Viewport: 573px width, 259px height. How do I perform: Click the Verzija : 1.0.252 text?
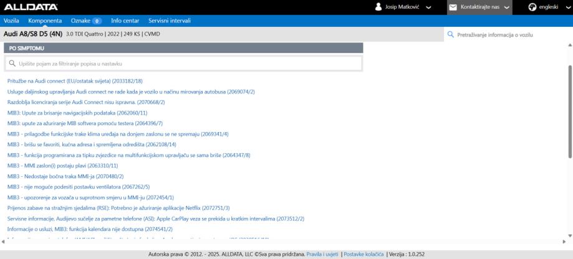(x=407, y=254)
